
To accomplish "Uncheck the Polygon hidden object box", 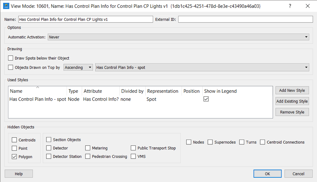I will pyautogui.click(x=14, y=157).
